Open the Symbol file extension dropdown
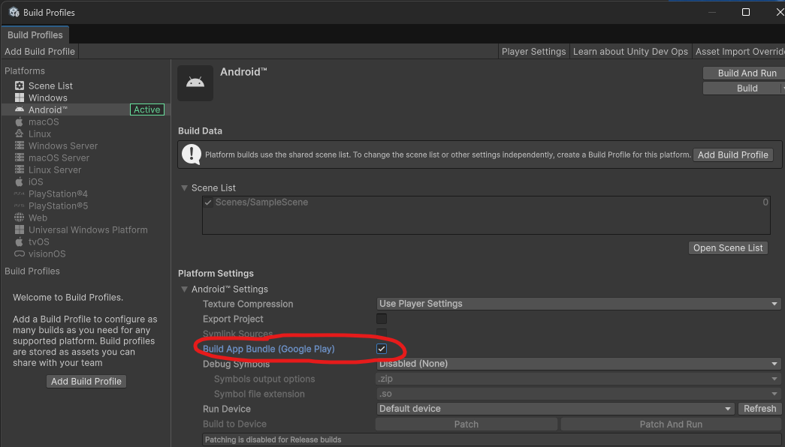 578,394
